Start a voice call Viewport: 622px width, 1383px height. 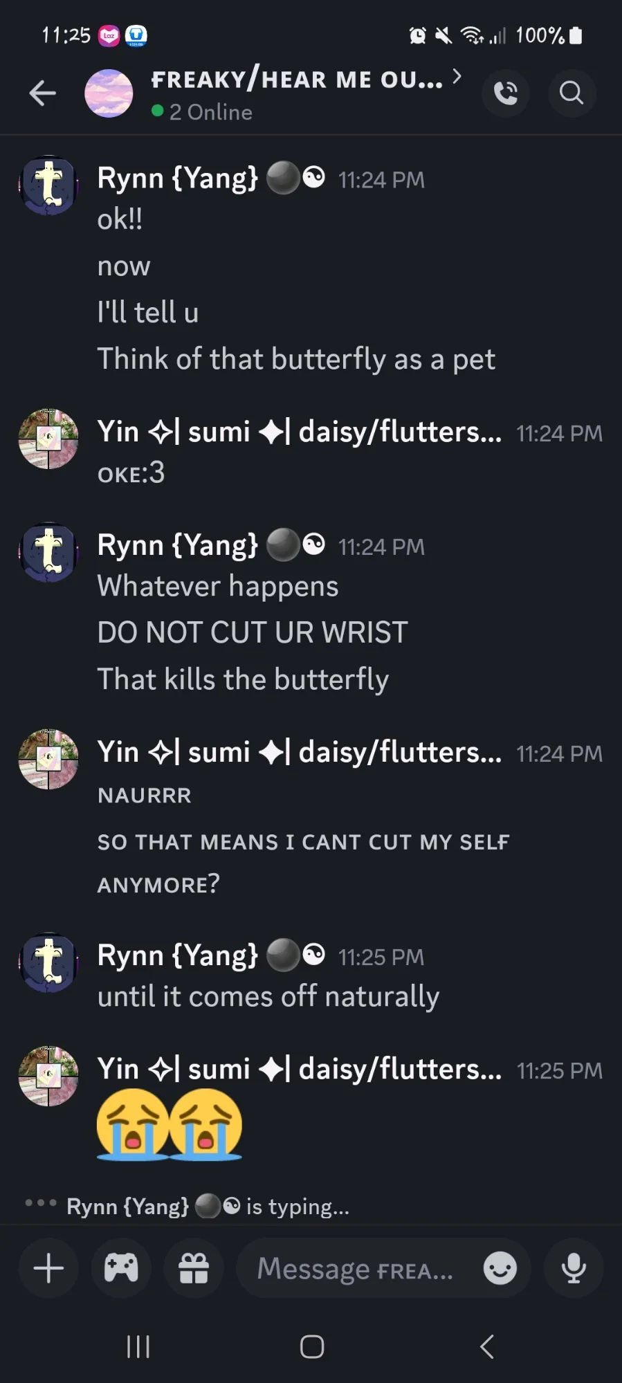tap(506, 93)
